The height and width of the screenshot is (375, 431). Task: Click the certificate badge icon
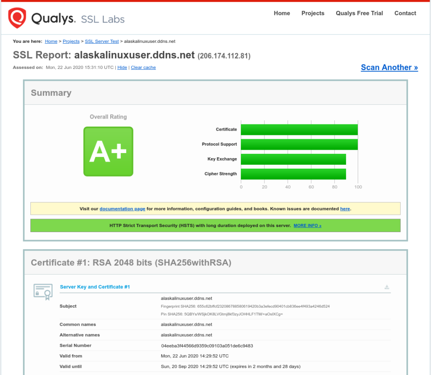coord(43,291)
